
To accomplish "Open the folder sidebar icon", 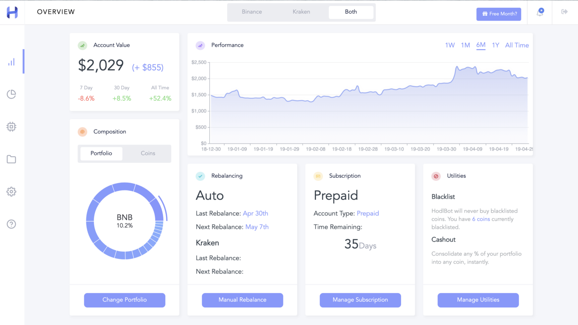I will click(12, 159).
